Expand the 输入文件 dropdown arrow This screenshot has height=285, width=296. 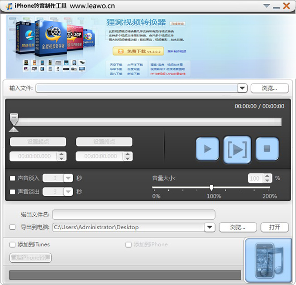pos(242,88)
